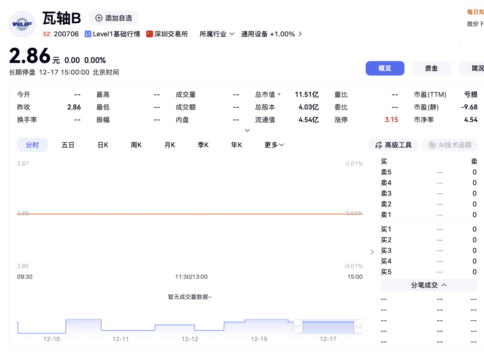Click the SZ market badge
Screen dimensions: 484x357
tap(47, 34)
